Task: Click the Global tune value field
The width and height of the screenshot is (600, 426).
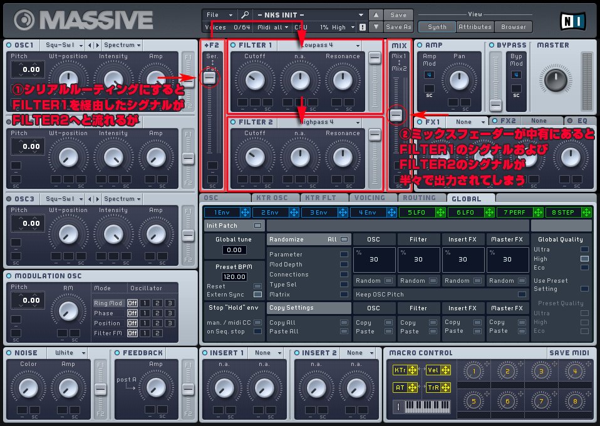Action: click(x=234, y=250)
